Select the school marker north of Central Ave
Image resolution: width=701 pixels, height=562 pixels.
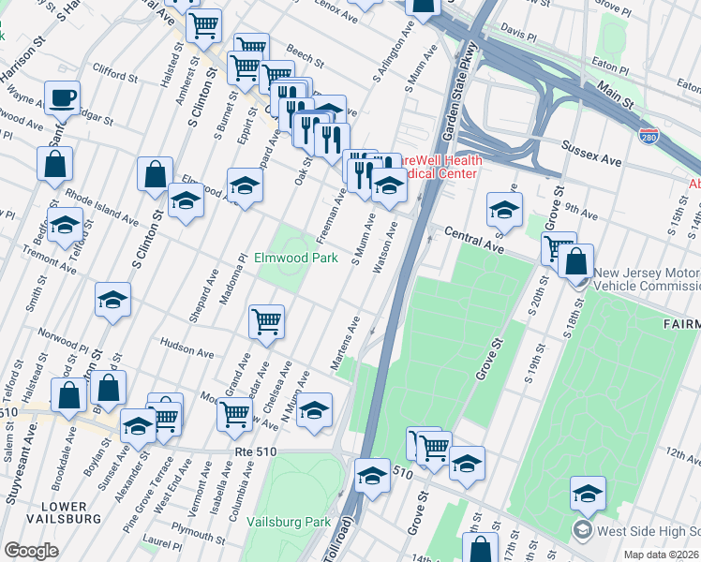tap(504, 212)
